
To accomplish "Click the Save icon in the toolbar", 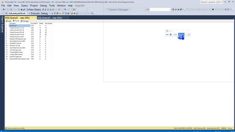I will pyautogui.click(x=21, y=10).
